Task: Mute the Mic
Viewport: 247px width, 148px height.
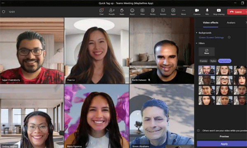Action: [207, 12]
